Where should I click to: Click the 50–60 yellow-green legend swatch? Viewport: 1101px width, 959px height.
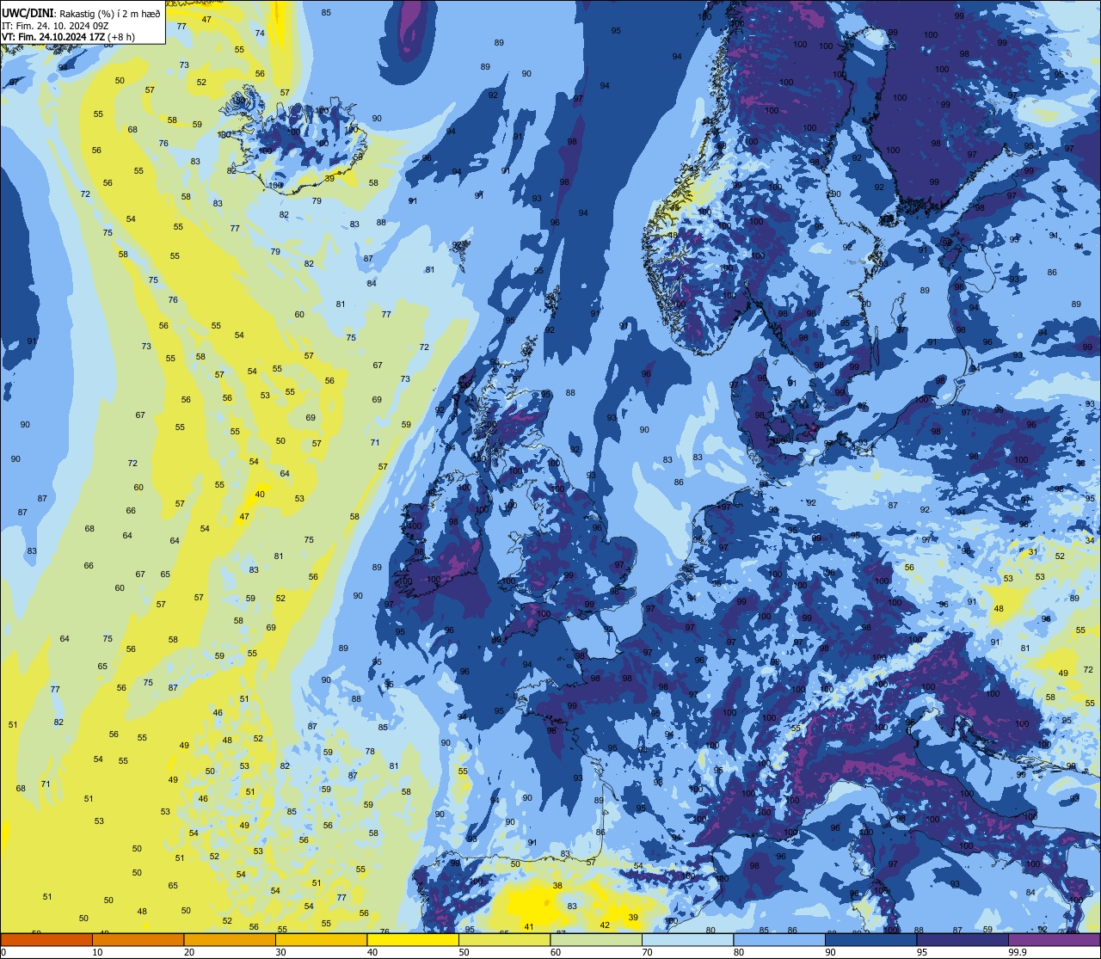[x=504, y=939]
